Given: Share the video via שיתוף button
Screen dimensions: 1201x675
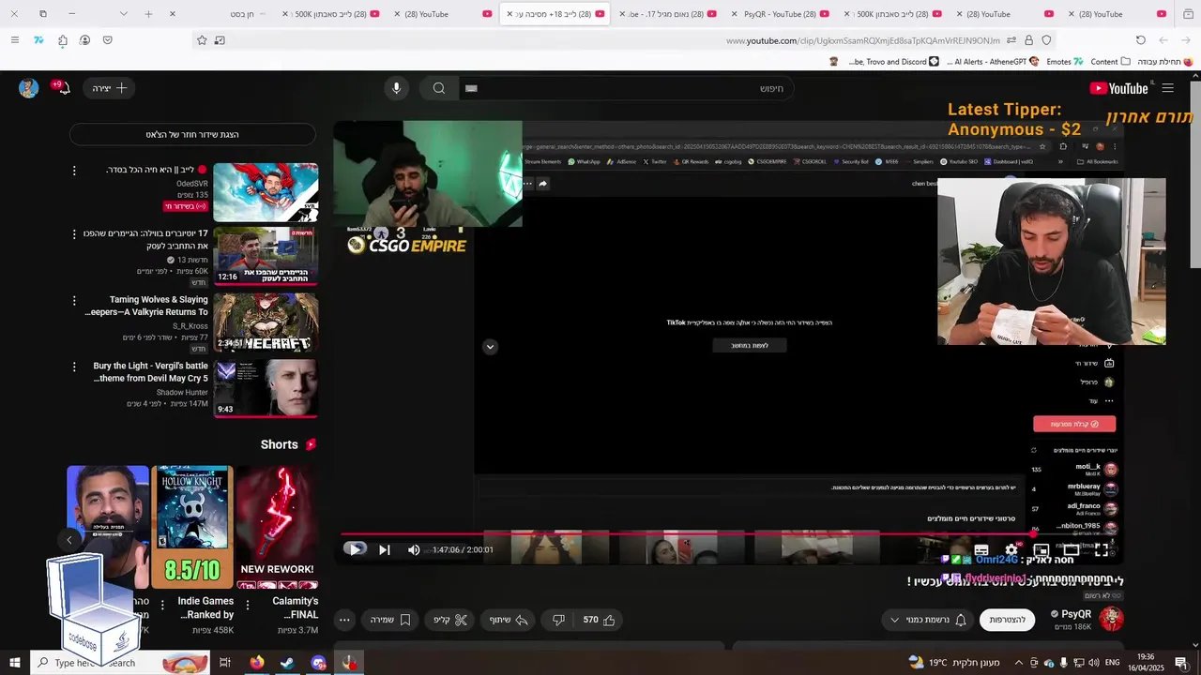Looking at the screenshot, I should click(509, 620).
